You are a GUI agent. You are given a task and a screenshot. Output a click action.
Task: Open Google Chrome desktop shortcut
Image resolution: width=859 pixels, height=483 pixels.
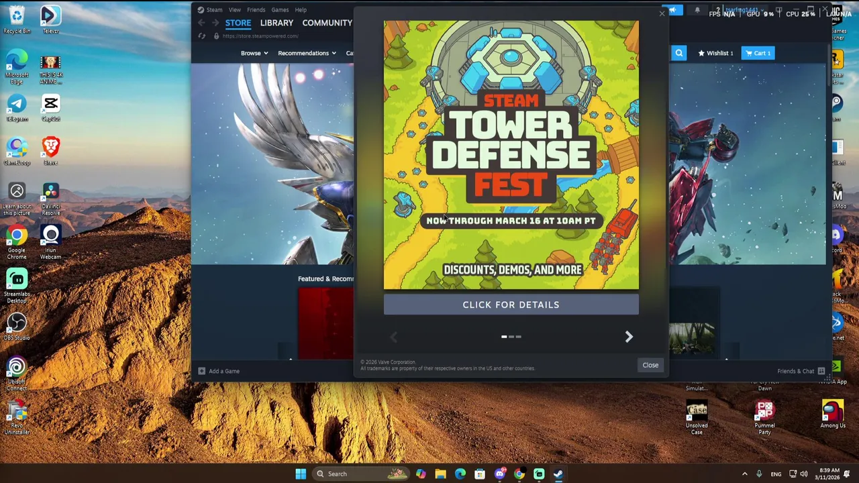[17, 244]
